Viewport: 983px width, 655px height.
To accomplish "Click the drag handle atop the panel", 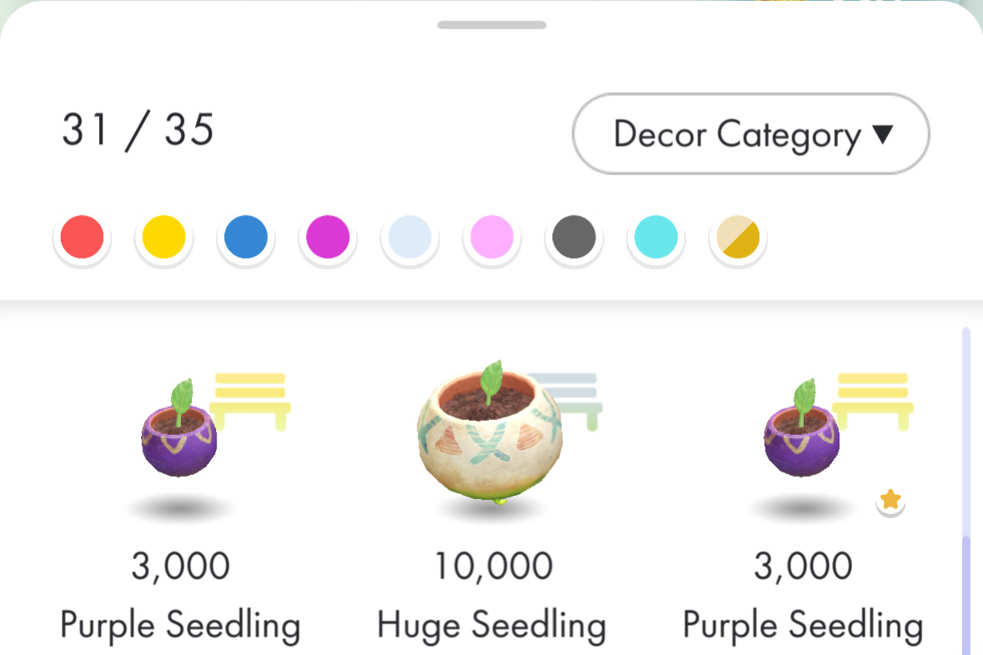I will 491,25.
